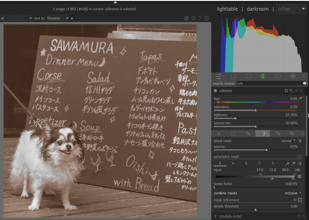Screen dimensions: 309x220
Task: Show the base modules group (circle icon)
Action: click(248, 76)
